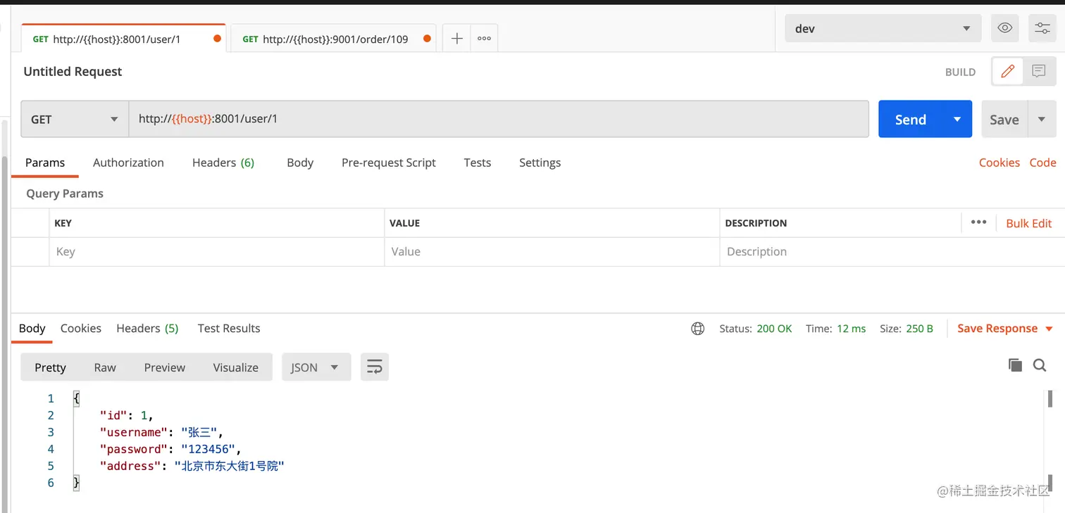Select Pretty response view
Image resolution: width=1065 pixels, height=513 pixels.
point(50,367)
